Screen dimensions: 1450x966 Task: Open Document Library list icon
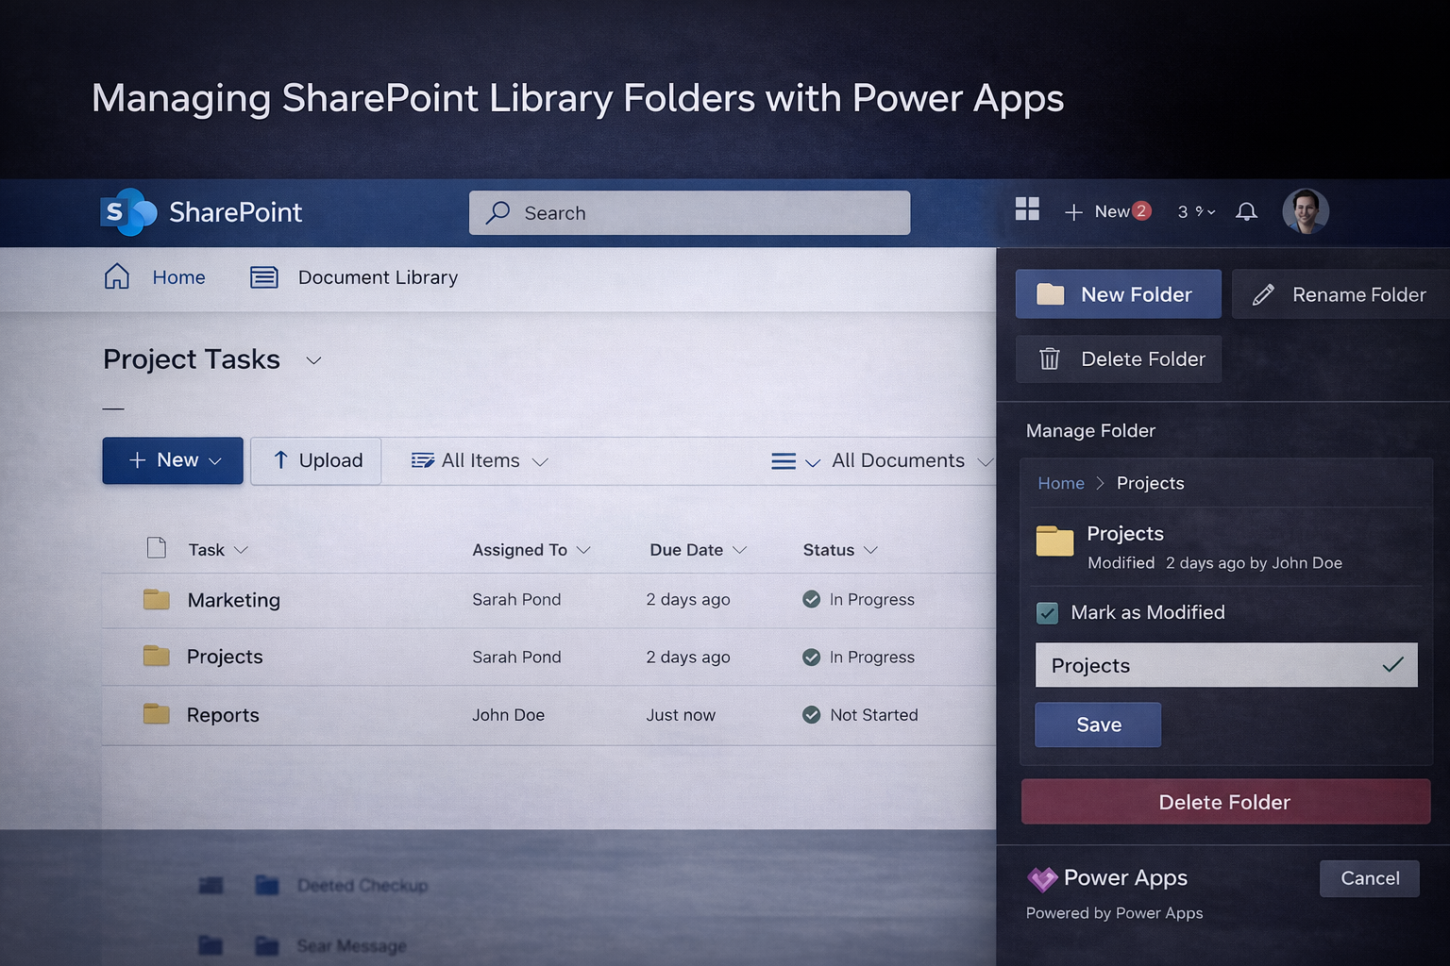(x=264, y=277)
